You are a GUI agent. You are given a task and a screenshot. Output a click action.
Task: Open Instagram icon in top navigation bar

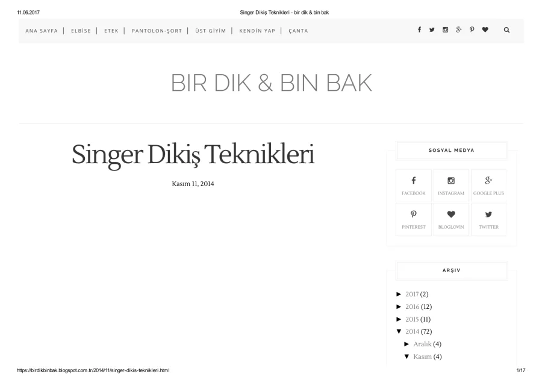[445, 30]
